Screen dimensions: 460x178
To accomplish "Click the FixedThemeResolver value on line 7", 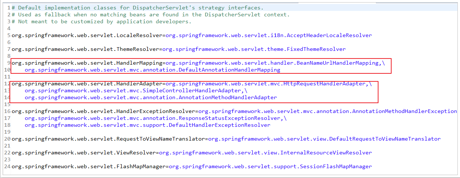I will tap(254, 49).
